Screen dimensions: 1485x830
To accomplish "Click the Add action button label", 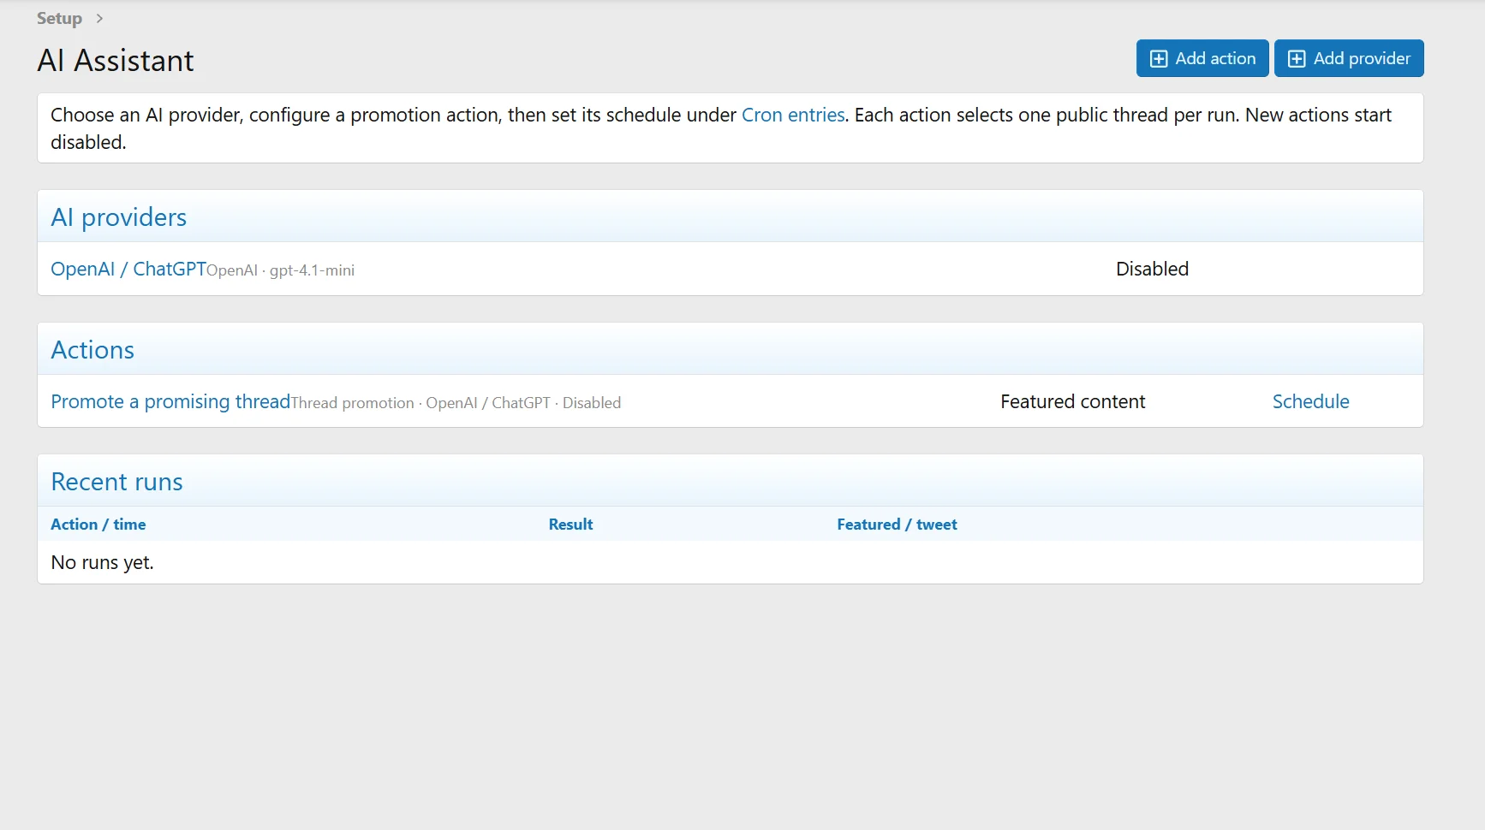I will point(1215,59).
